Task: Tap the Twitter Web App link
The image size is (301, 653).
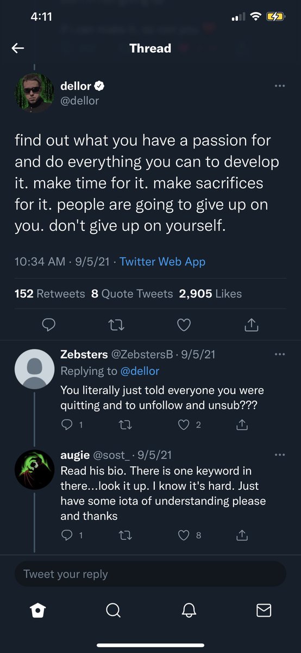Action: tap(162, 262)
